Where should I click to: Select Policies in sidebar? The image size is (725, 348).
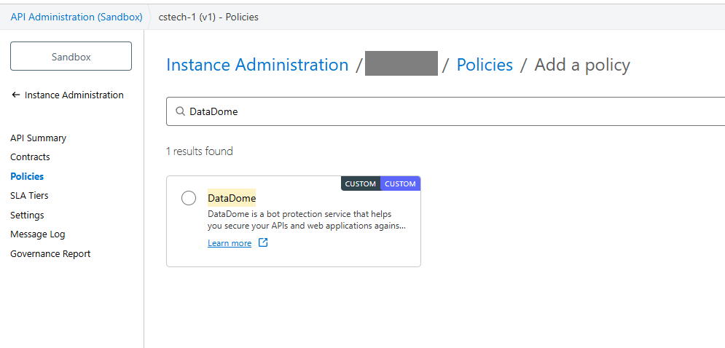tap(27, 176)
